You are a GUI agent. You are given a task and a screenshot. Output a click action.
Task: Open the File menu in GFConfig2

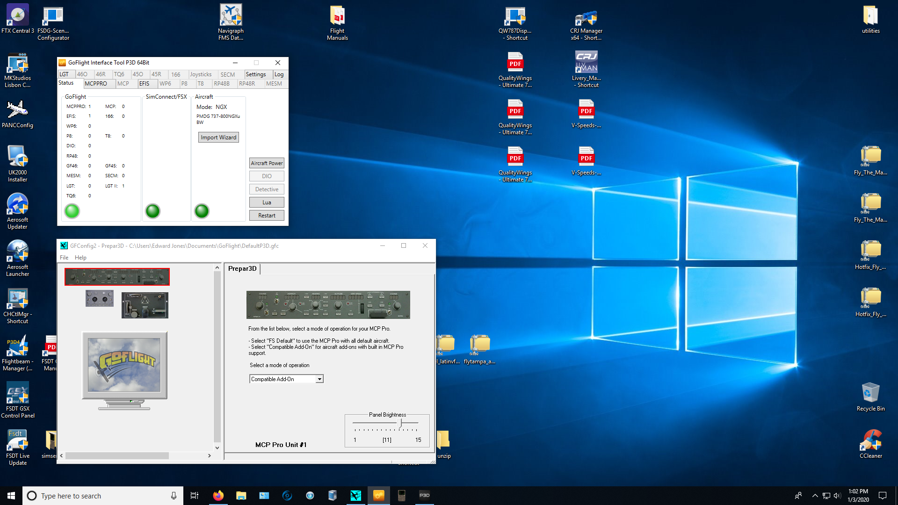pos(64,258)
